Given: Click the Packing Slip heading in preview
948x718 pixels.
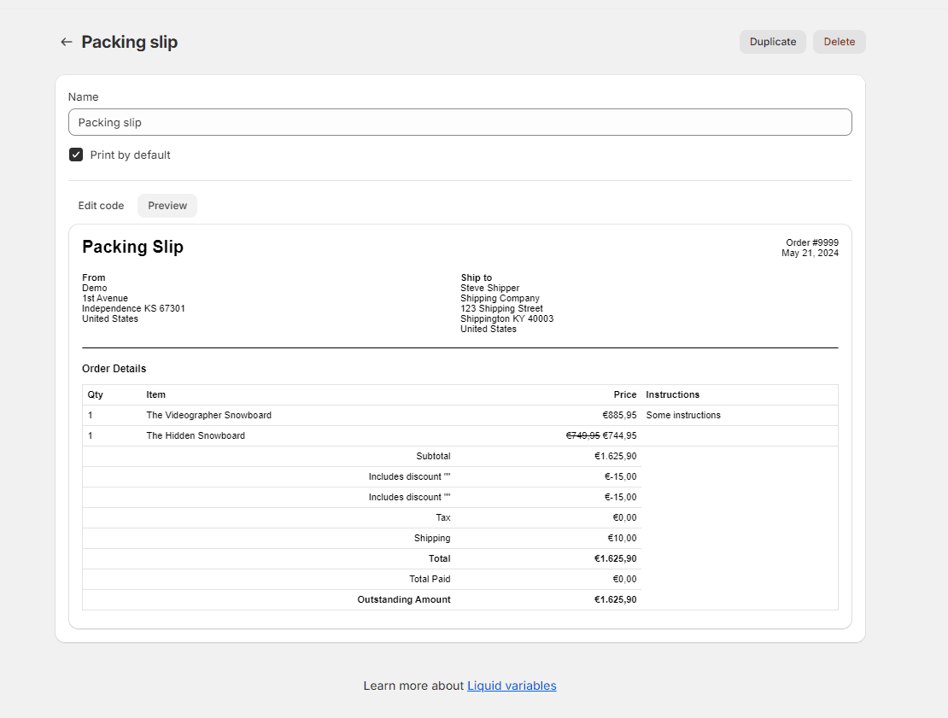Looking at the screenshot, I should coord(132,247).
